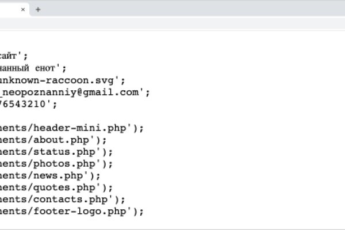Image resolution: width=345 pixels, height=230 pixels.
Task: Click the phone number ending 76543210
Action: pyautogui.click(x=29, y=104)
